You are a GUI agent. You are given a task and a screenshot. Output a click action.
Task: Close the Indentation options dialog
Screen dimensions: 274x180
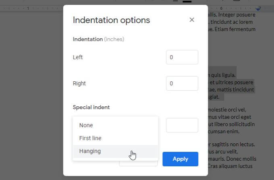click(192, 20)
